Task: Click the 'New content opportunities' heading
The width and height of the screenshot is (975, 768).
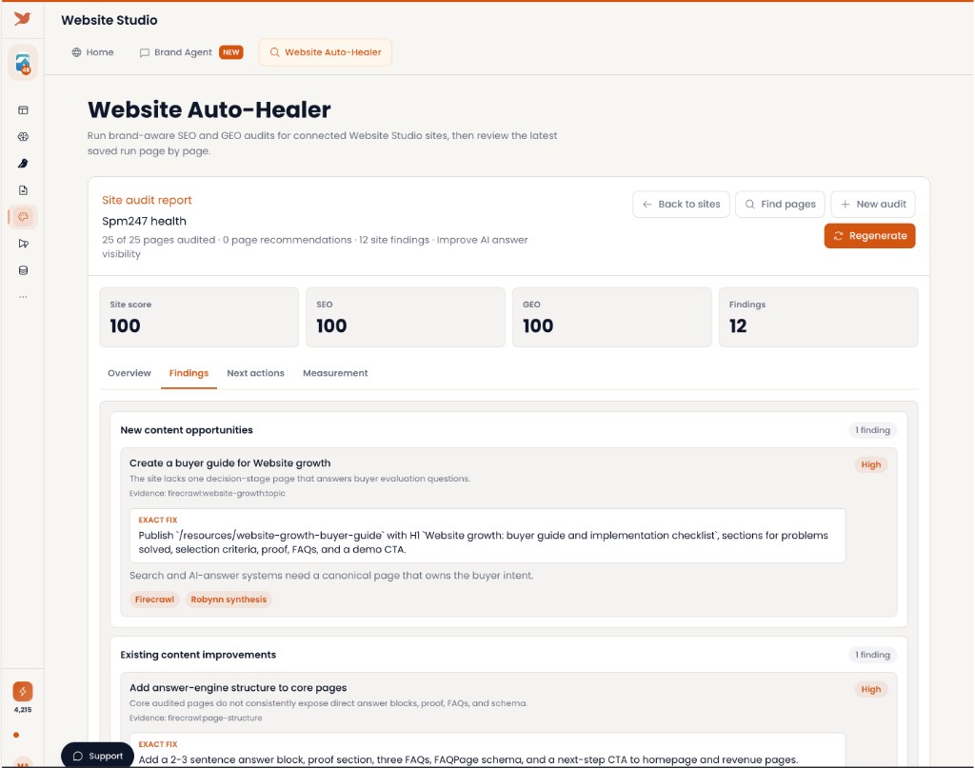Action: point(187,430)
